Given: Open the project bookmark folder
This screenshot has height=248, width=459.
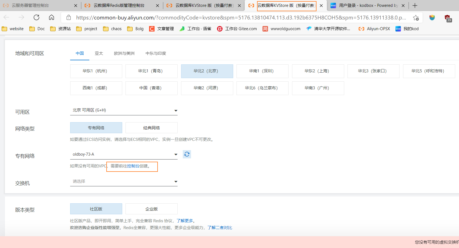Looking at the screenshot, I should (87, 29).
